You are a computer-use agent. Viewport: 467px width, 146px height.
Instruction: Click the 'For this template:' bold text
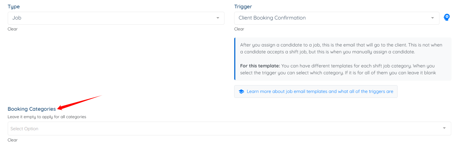click(x=260, y=66)
